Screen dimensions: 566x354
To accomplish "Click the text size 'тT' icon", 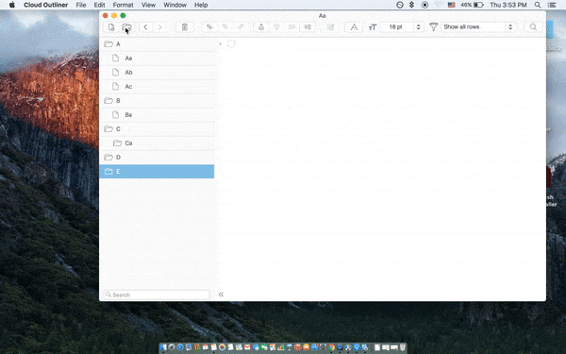I will click(373, 27).
